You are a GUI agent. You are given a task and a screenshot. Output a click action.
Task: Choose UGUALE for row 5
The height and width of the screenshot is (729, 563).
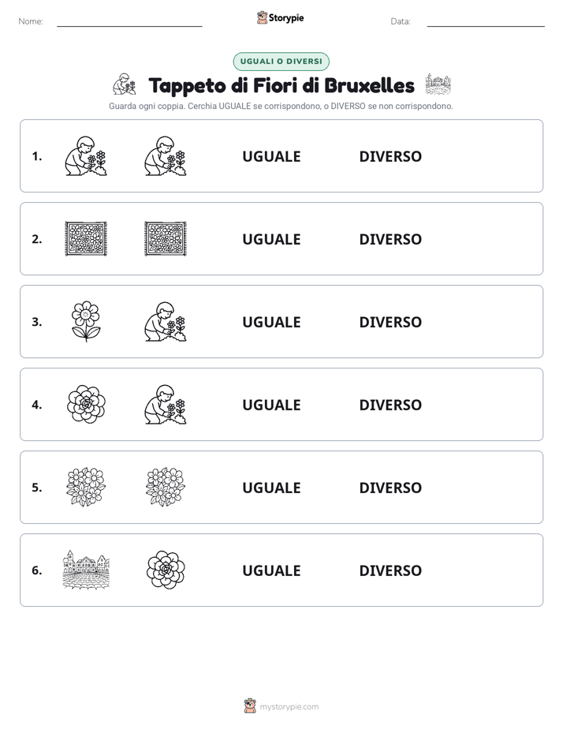tap(272, 488)
